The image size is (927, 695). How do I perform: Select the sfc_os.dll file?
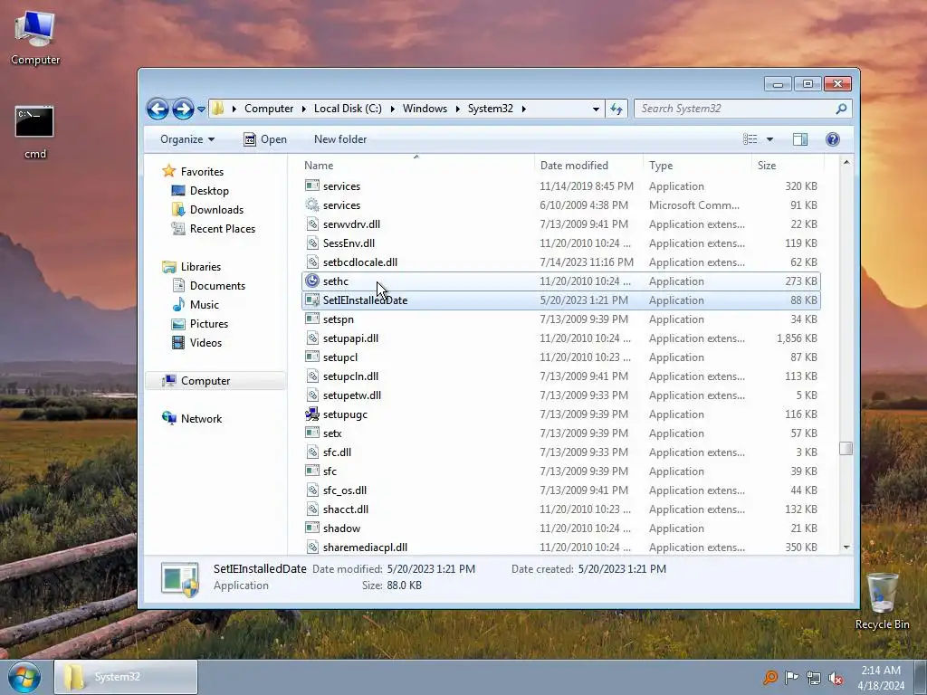[x=344, y=490]
